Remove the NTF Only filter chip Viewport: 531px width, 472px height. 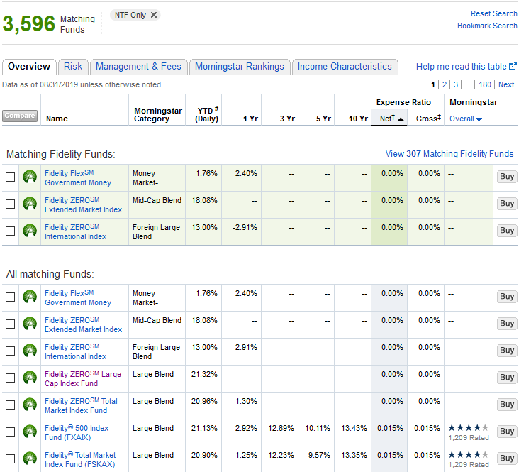point(154,15)
